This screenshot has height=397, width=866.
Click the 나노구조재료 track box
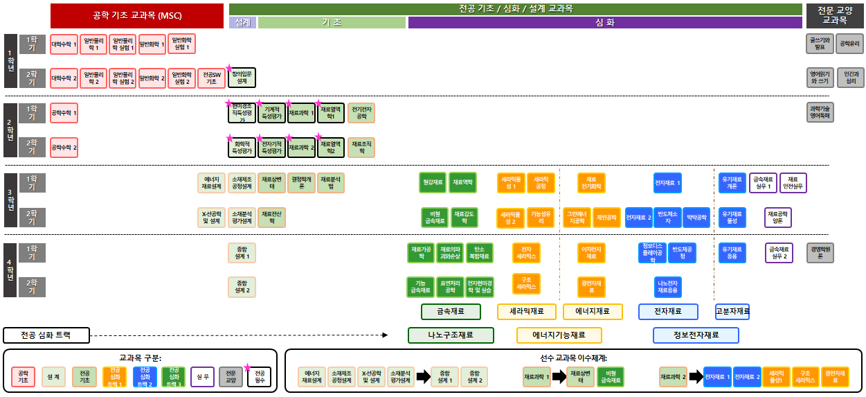[x=451, y=335]
